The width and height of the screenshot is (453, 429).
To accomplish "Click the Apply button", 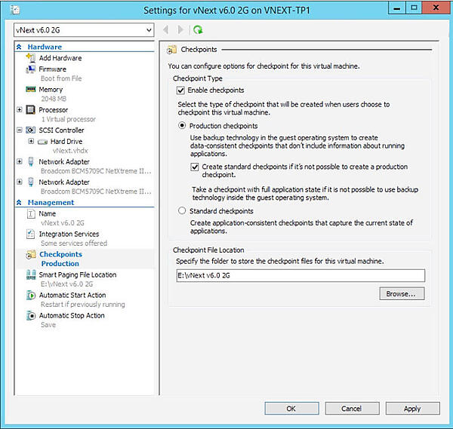I will pyautogui.click(x=412, y=409).
